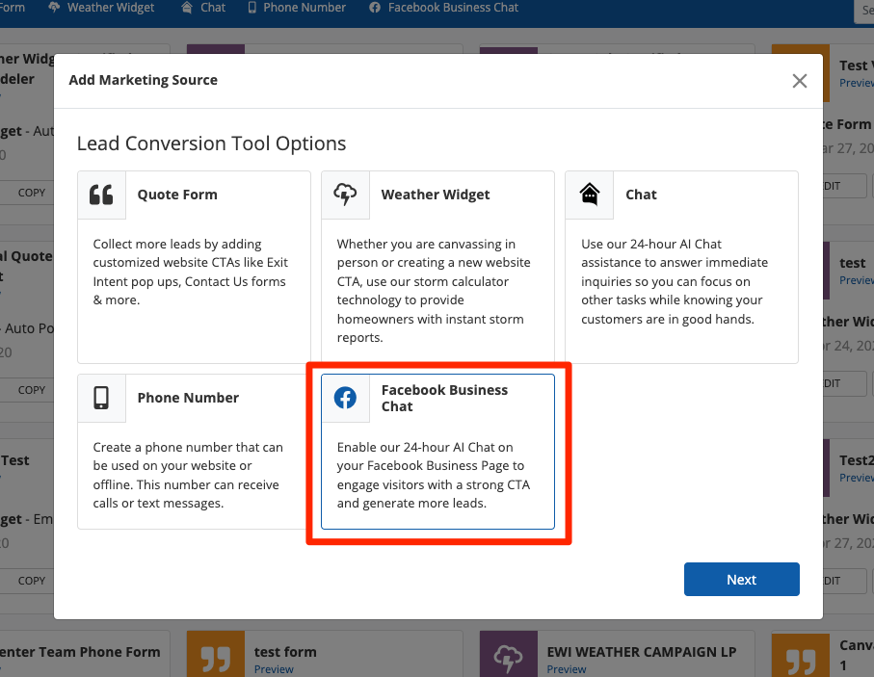Image resolution: width=874 pixels, height=677 pixels.
Task: Click the Chat house icon in modal
Action: [589, 195]
